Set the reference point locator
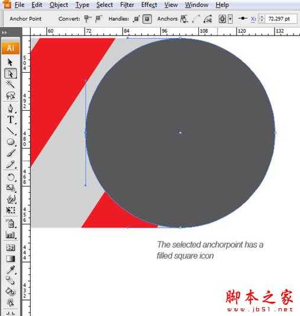This screenshot has height=316, width=300. click(x=243, y=18)
